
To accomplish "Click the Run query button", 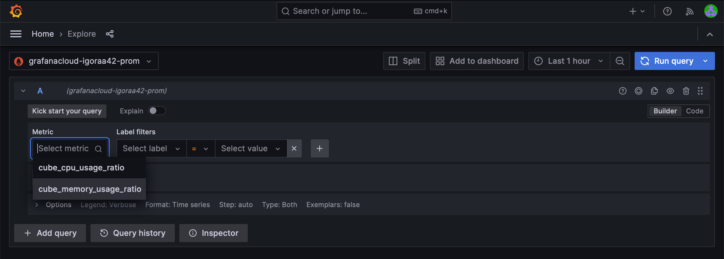I will click(x=668, y=61).
